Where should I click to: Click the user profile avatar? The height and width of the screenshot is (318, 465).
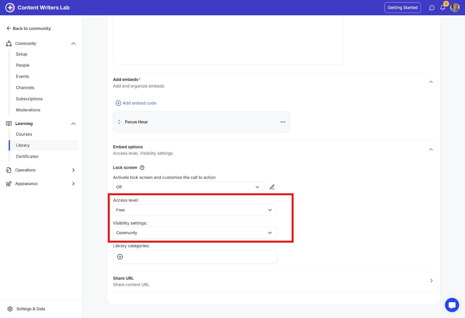pos(455,8)
